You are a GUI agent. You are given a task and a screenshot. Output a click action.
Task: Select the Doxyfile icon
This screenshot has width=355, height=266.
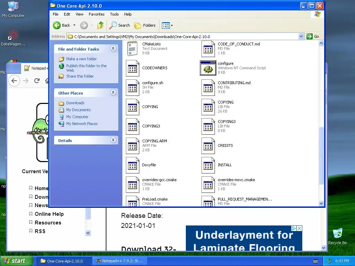[132, 165]
